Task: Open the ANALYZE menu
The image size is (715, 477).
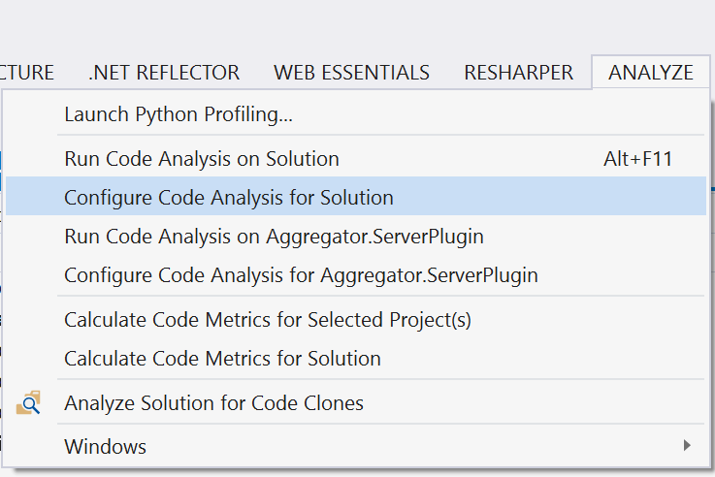Action: [x=650, y=73]
